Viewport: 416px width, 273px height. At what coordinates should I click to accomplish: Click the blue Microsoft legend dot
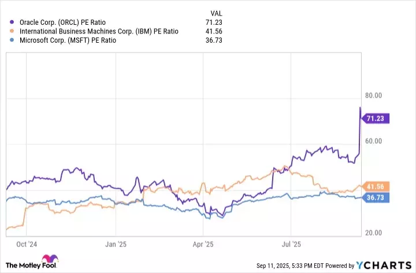pos(13,40)
